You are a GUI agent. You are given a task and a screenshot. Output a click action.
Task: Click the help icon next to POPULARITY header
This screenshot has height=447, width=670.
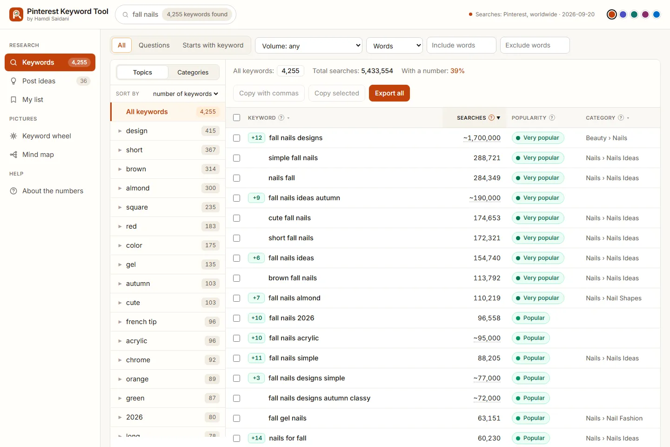(x=552, y=118)
